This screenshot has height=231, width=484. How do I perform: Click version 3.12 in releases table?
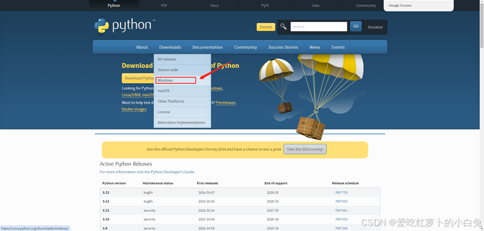tap(106, 201)
